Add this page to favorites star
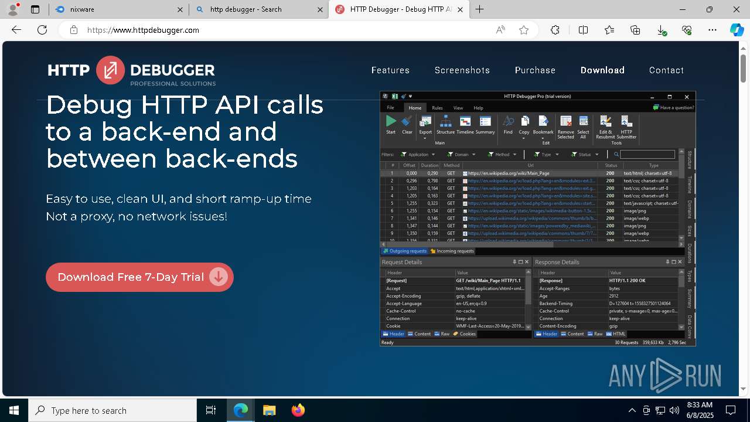Viewport: 750px width, 422px height. coord(524,30)
